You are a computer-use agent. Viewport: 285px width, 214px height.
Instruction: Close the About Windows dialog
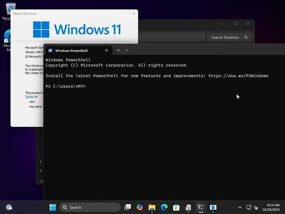(x=134, y=13)
